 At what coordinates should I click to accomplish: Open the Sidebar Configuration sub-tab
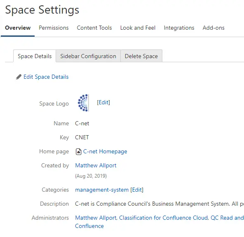(88, 56)
